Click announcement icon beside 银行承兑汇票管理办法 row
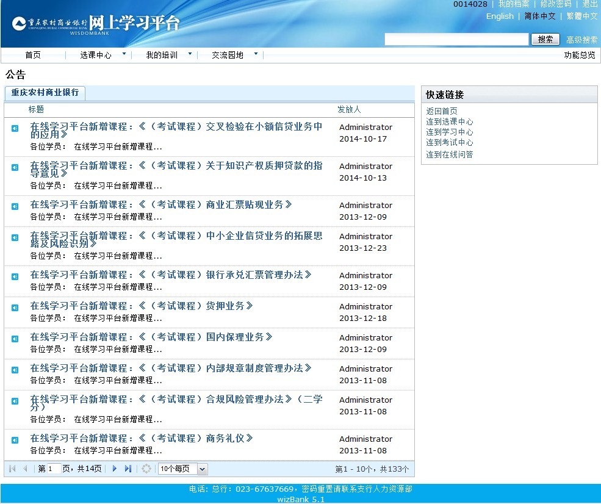Screen dimensions: 601x504 [x=15, y=277]
